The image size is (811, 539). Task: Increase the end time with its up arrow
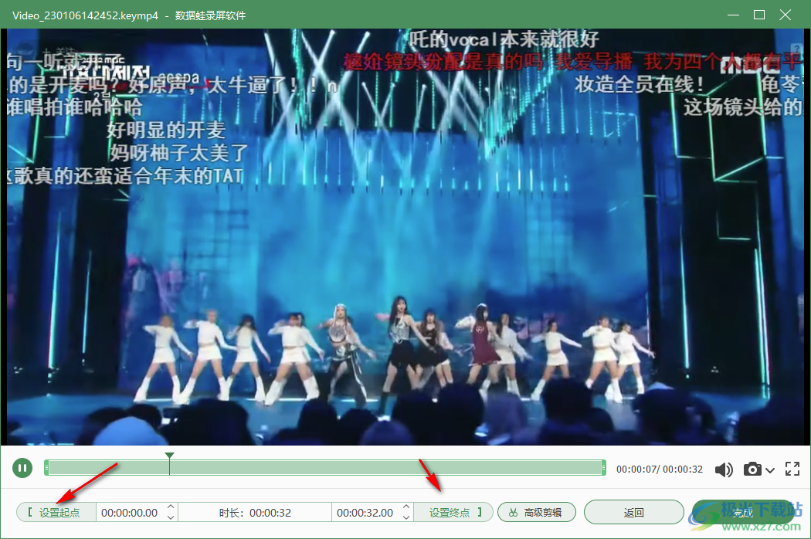click(406, 507)
